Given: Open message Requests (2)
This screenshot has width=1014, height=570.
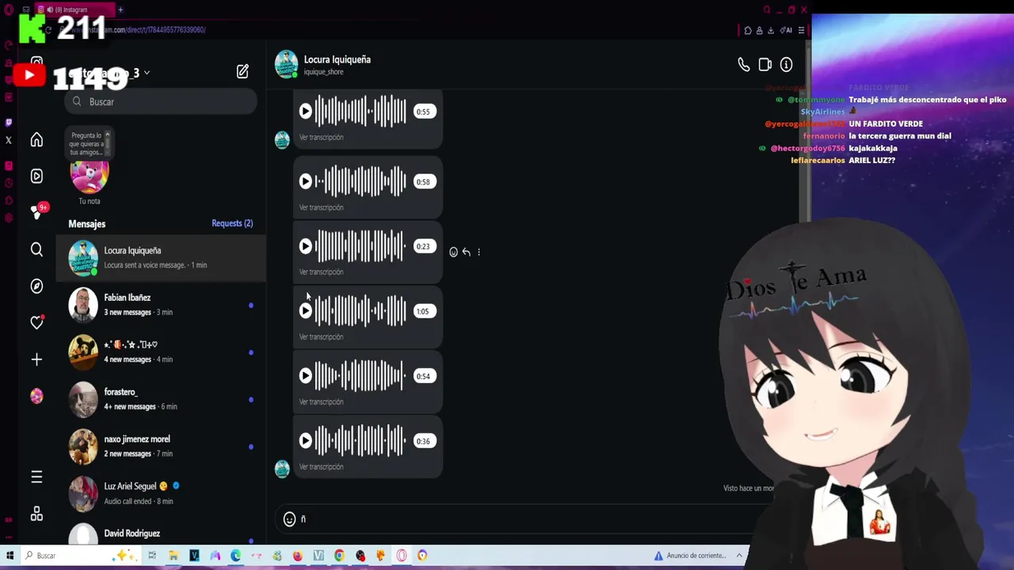Looking at the screenshot, I should click(x=232, y=223).
